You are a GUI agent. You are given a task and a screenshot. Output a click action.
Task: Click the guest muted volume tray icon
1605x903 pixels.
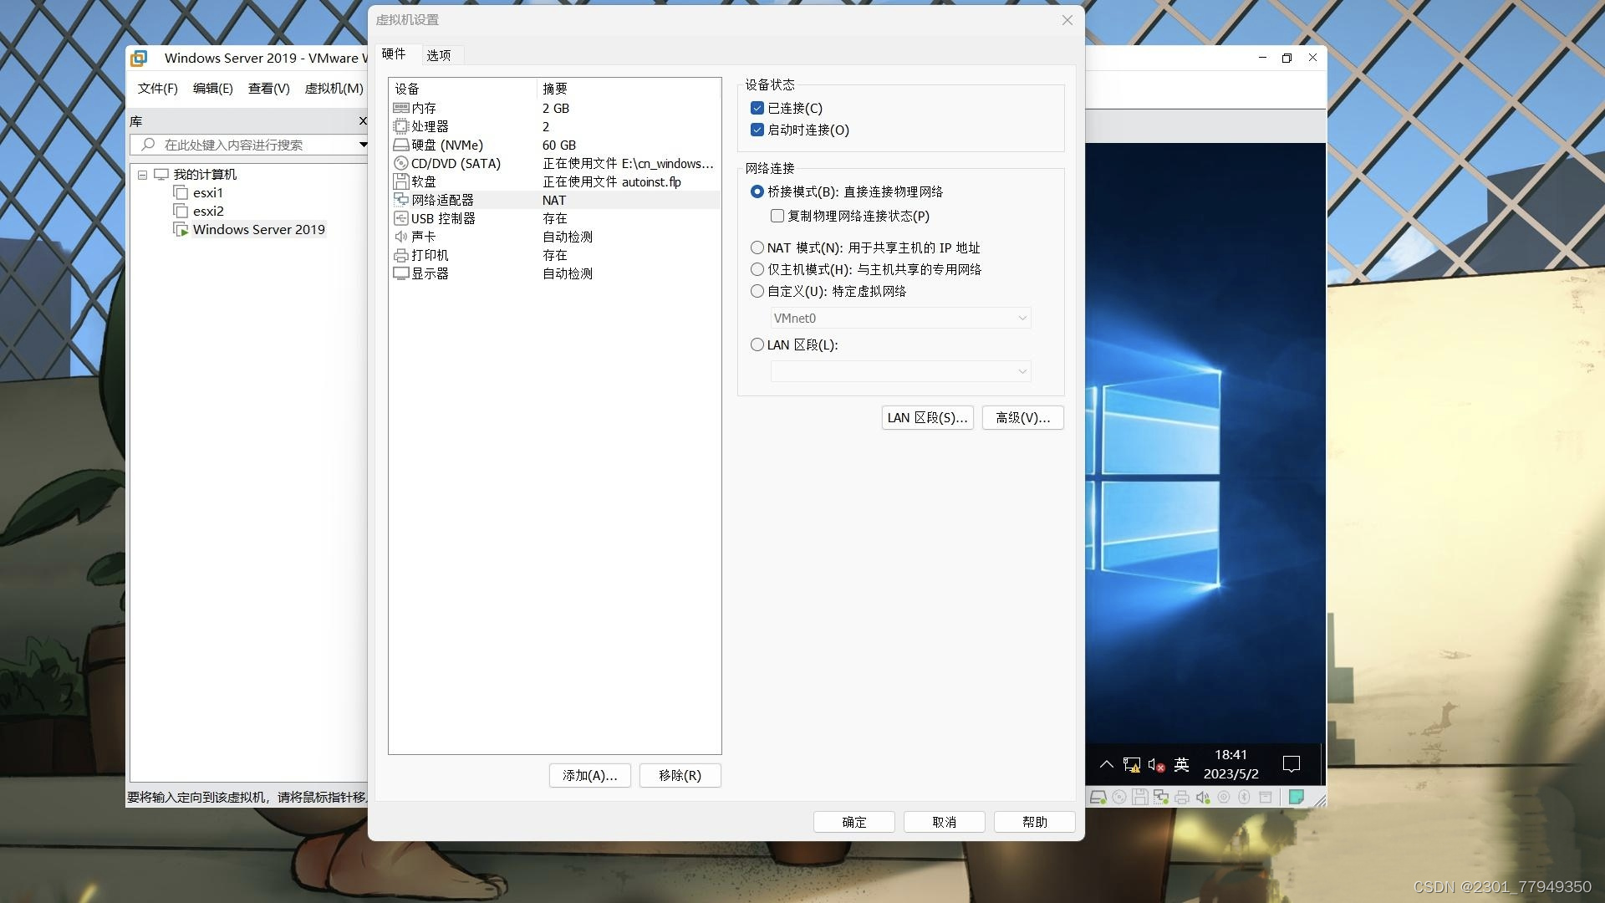(1156, 764)
